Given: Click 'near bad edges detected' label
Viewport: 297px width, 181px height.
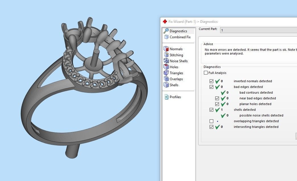Looking at the screenshot, I should [258, 98].
